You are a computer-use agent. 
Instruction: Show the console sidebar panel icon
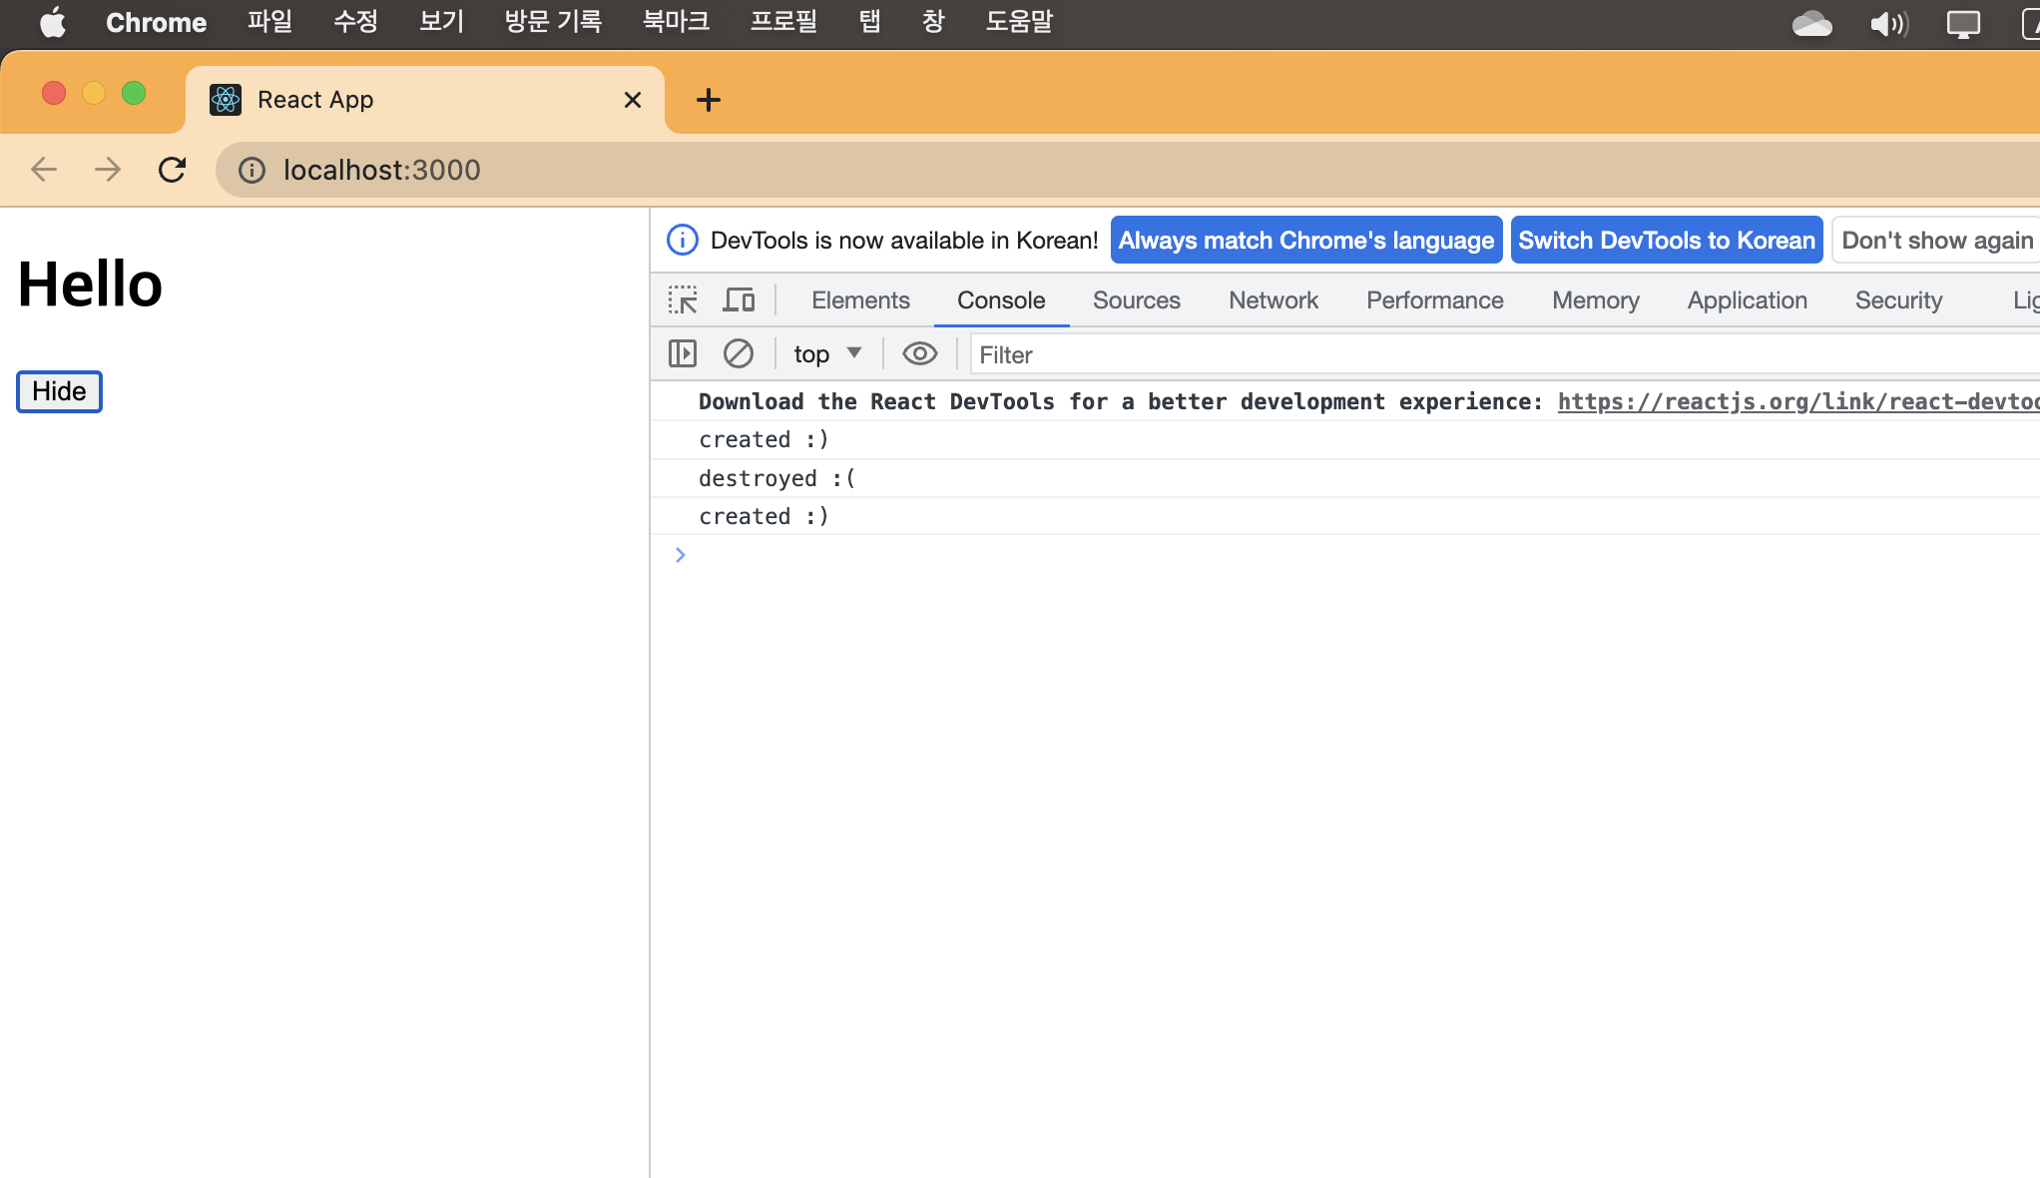(683, 353)
